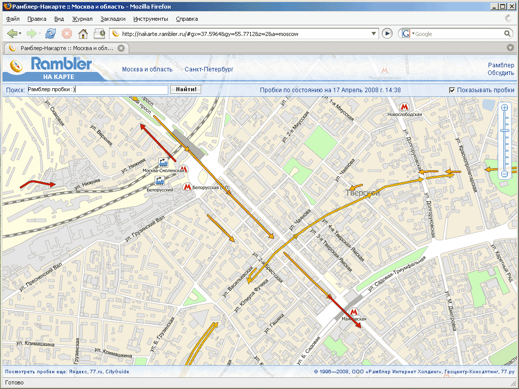This screenshot has width=519, height=389.
Task: Open the Москва и область link
Action: click(147, 69)
